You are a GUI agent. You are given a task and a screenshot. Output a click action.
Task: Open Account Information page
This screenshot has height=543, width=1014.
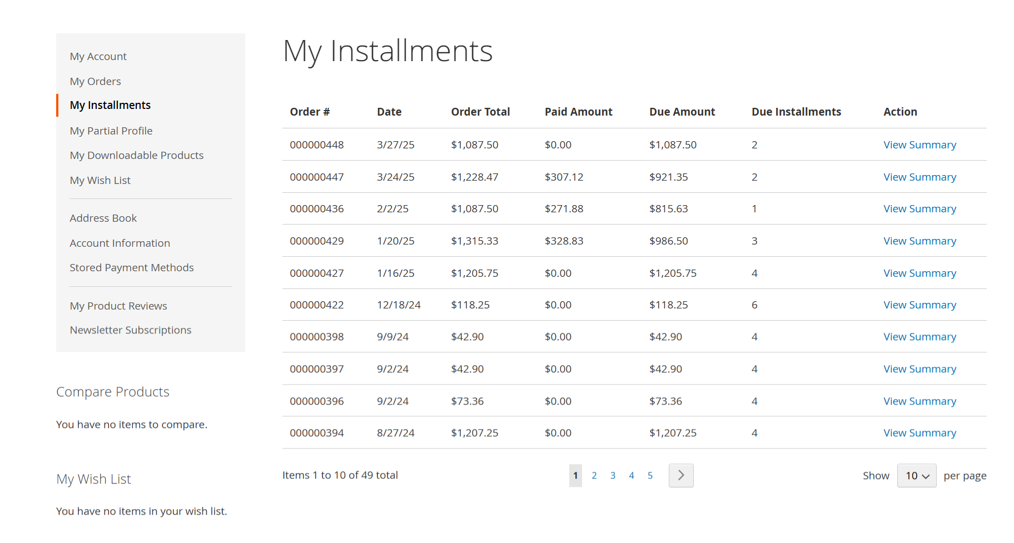click(x=120, y=243)
